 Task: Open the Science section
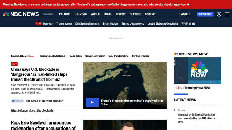150,14
